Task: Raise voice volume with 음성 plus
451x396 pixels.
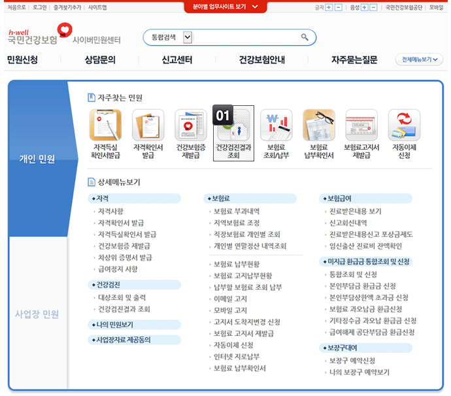Action: [x=364, y=7]
